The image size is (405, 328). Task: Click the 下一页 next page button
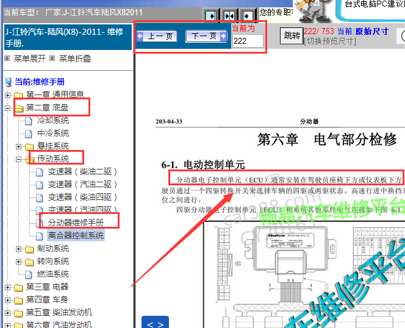coord(206,36)
